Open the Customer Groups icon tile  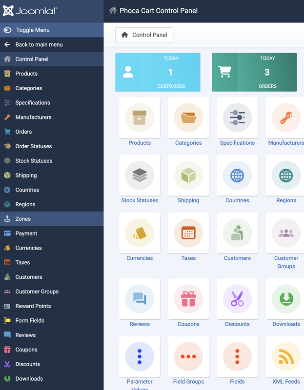click(x=286, y=233)
